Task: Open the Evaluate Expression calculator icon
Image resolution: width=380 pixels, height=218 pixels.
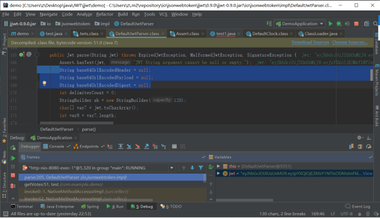Action: click(x=174, y=146)
